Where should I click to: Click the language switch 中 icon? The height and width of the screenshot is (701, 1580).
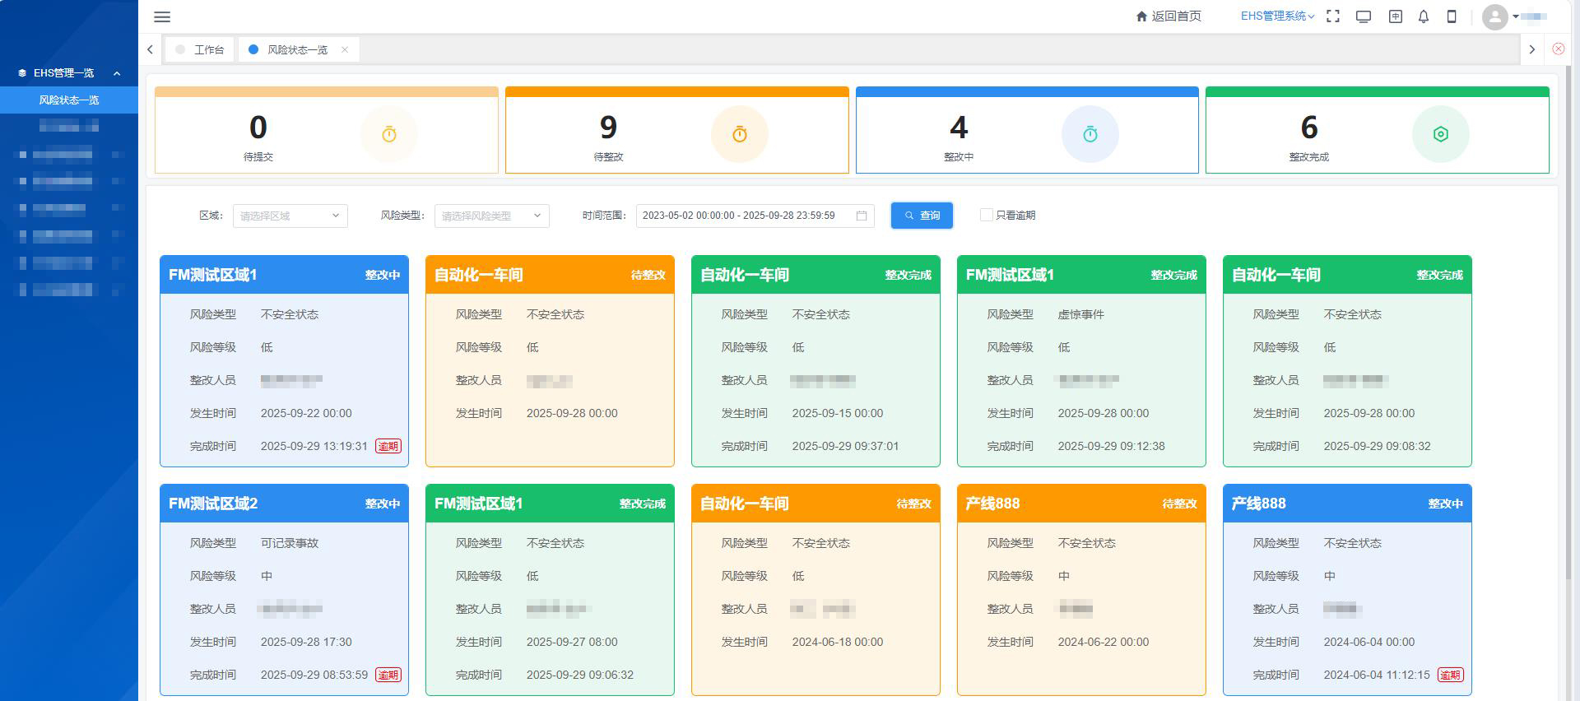tap(1395, 16)
